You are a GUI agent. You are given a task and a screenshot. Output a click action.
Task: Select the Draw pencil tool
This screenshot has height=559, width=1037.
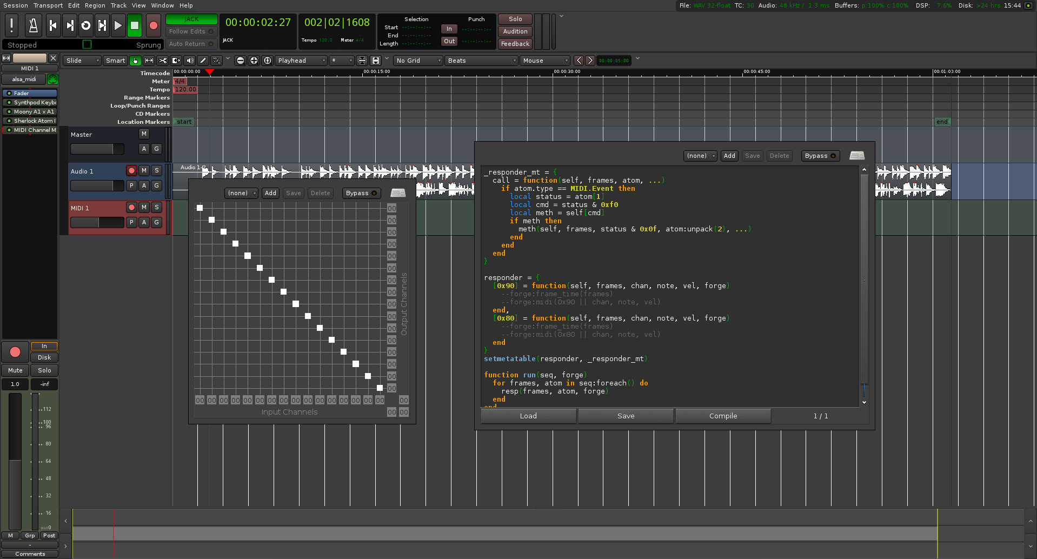click(x=203, y=61)
